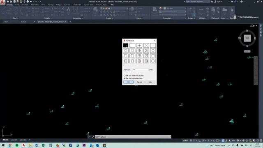
Task: Choose square with plus point style
Action: click(x=139, y=56)
